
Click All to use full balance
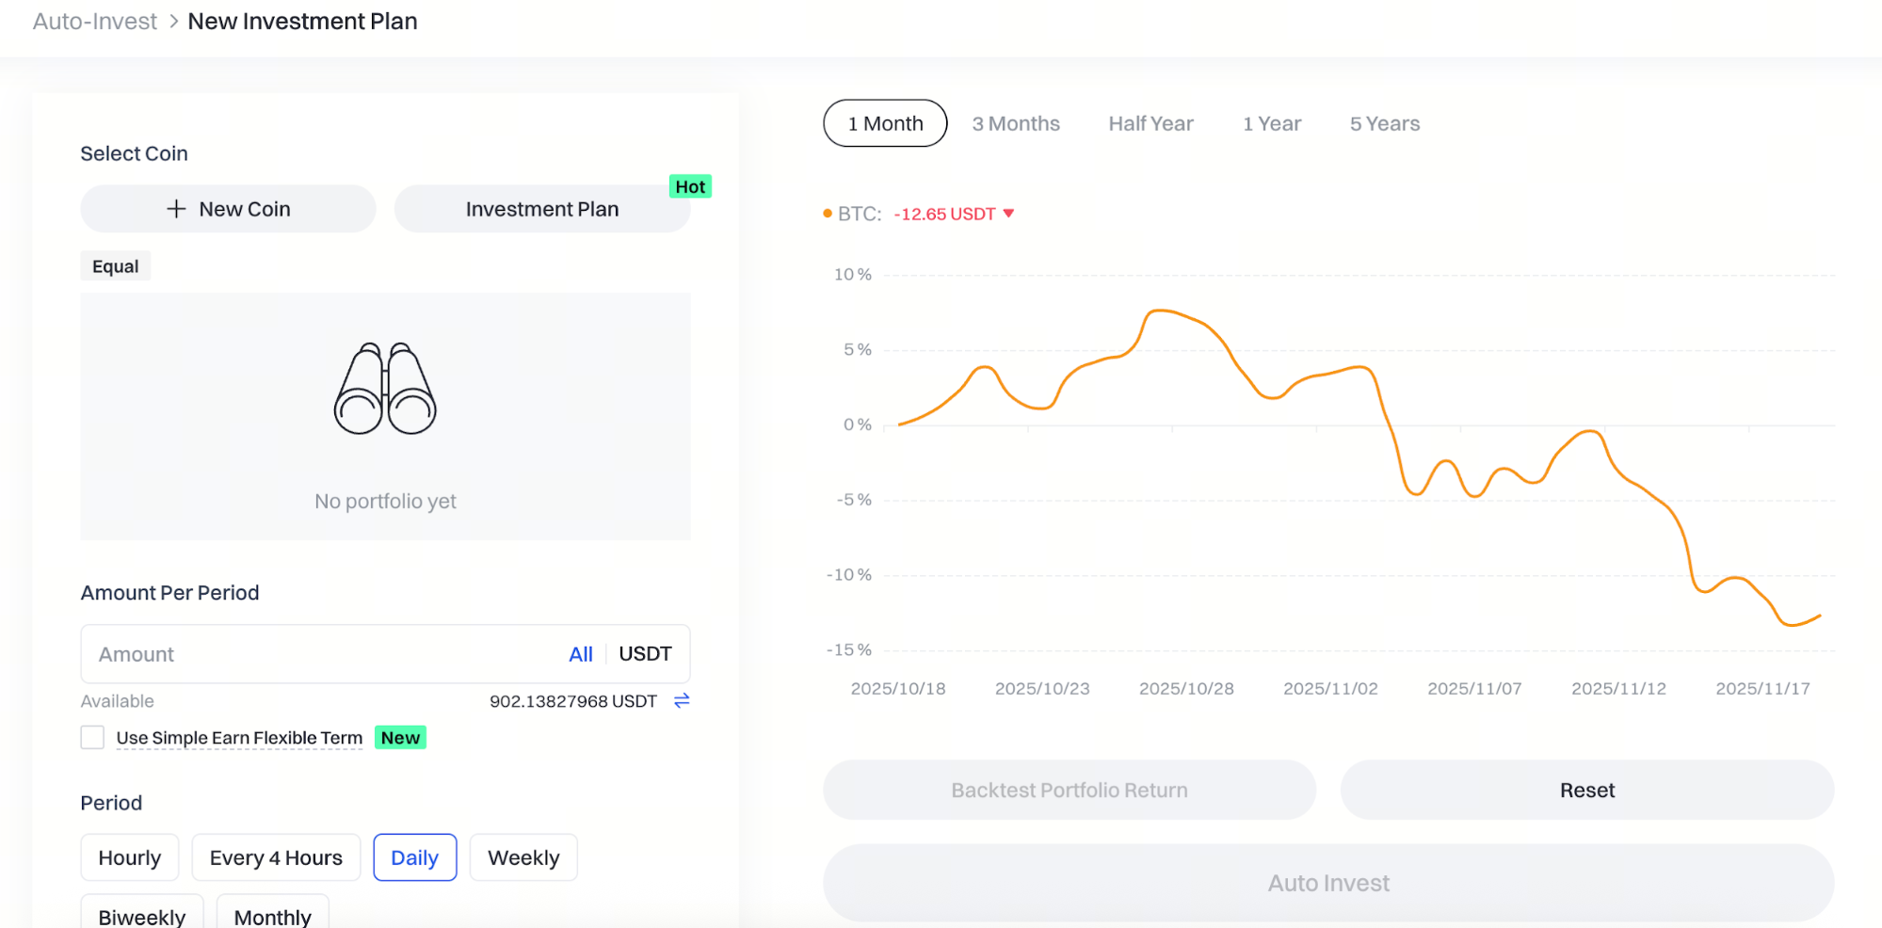click(x=580, y=654)
